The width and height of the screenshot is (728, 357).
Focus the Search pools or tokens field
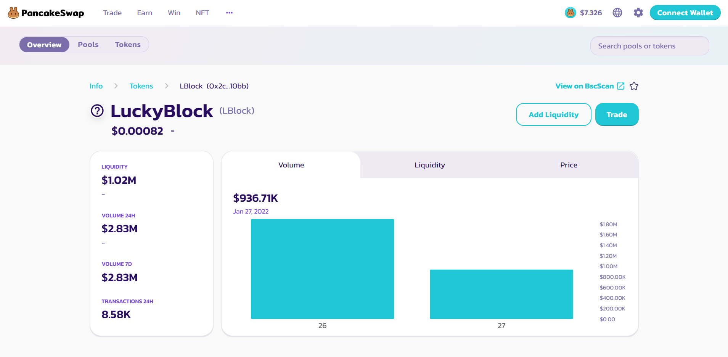pyautogui.click(x=649, y=46)
